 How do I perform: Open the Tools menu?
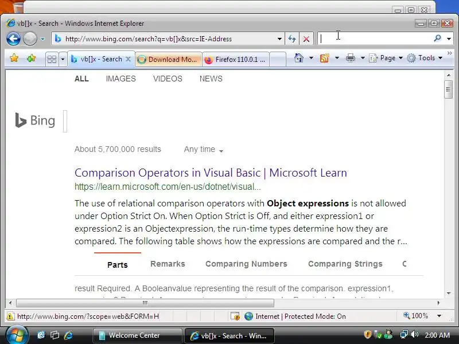pos(425,58)
